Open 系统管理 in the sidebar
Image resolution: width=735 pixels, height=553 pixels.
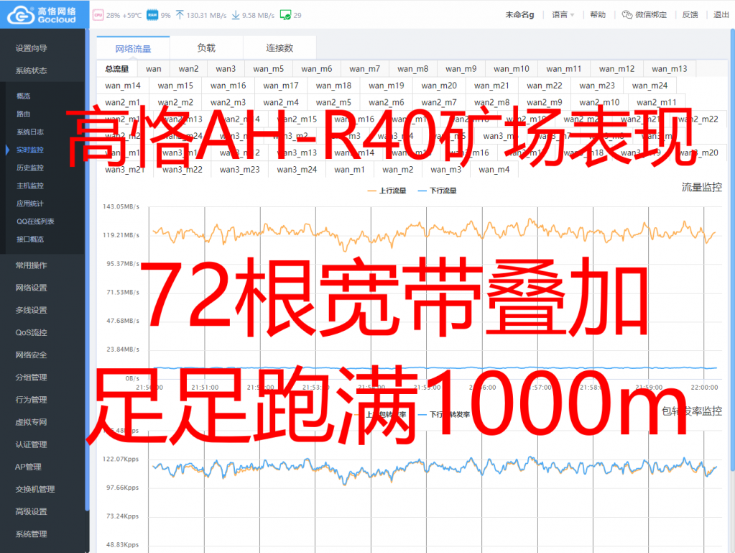(31, 534)
